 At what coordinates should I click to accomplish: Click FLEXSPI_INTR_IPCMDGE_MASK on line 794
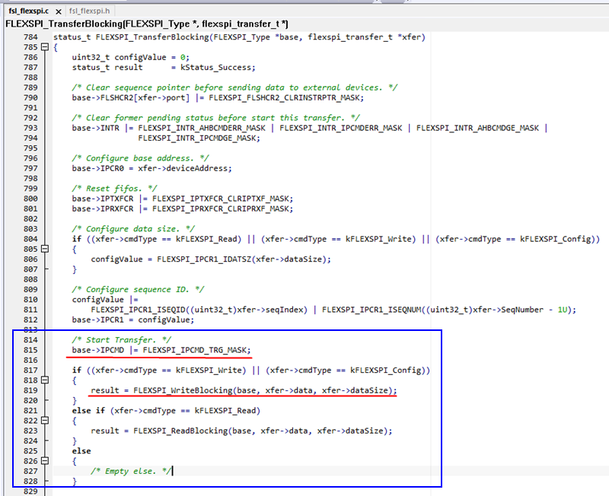pyautogui.click(x=196, y=138)
